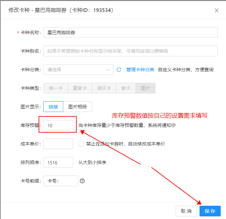Open the 卡种分类 请选择 dropdown
226x219 pixels.
click(78, 70)
